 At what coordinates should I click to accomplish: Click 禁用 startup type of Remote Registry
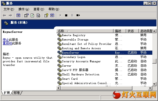[x=143, y=35]
